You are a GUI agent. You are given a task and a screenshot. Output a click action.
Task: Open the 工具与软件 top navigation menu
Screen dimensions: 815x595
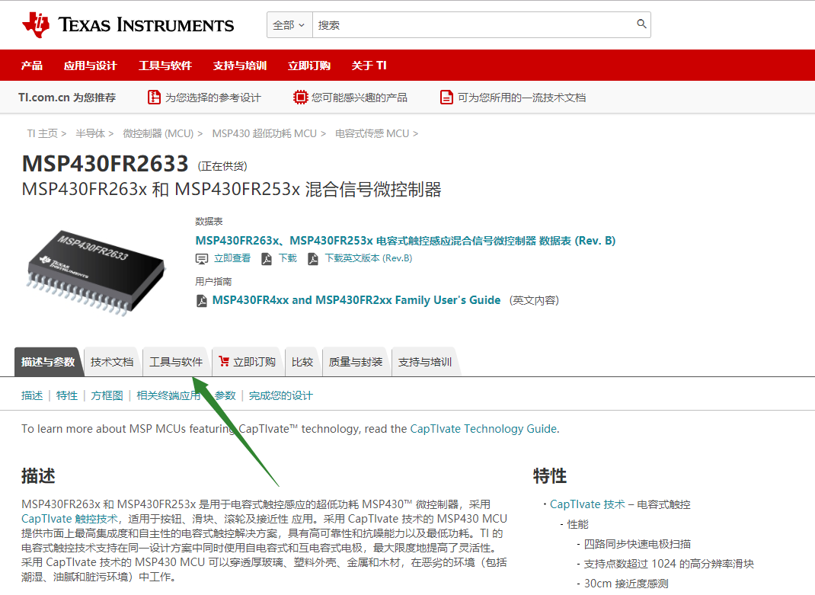tap(165, 66)
